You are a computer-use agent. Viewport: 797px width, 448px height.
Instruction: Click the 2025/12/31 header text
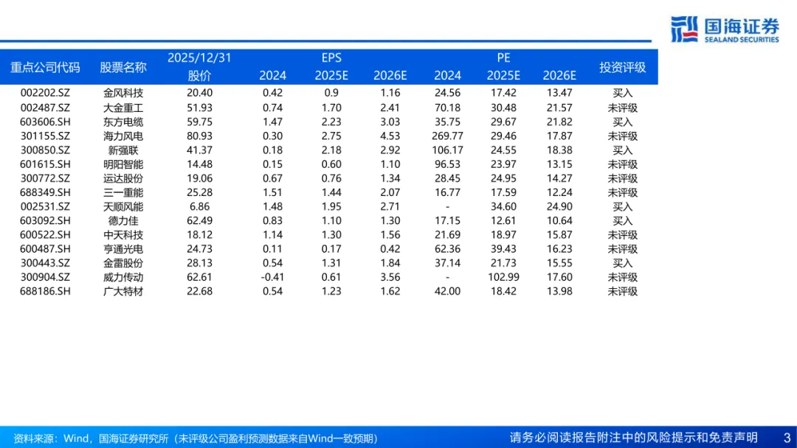pos(199,57)
